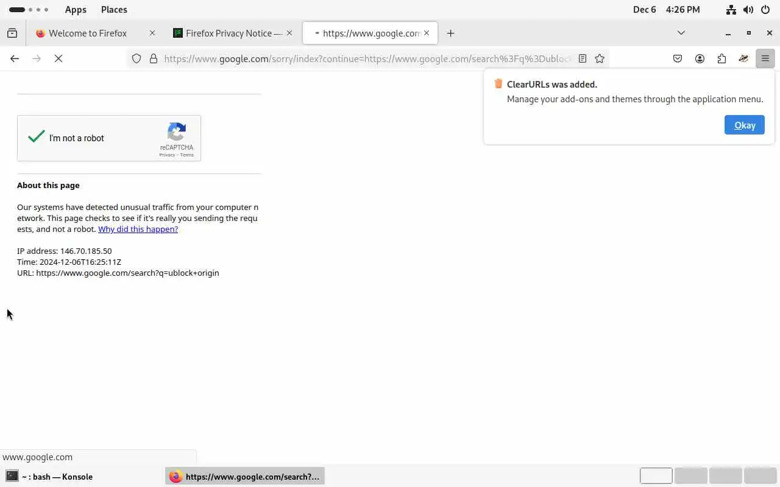The width and height of the screenshot is (780, 487).
Task: Click the Time: 2024-12-06T16:25:11Z line
Action: [x=69, y=262]
